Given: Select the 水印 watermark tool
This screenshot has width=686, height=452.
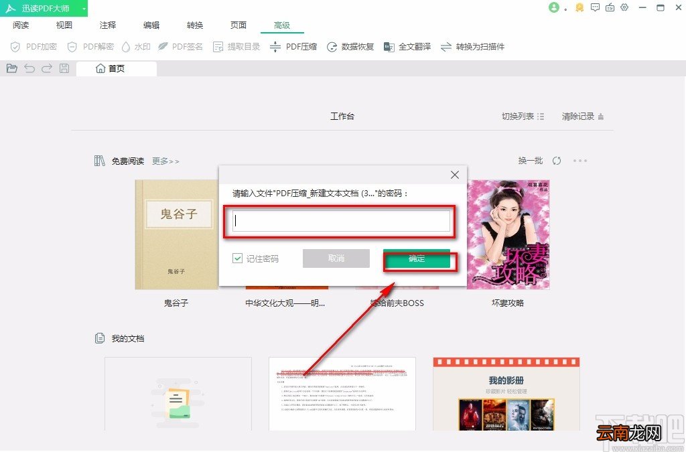Looking at the screenshot, I should pyautogui.click(x=136, y=47).
